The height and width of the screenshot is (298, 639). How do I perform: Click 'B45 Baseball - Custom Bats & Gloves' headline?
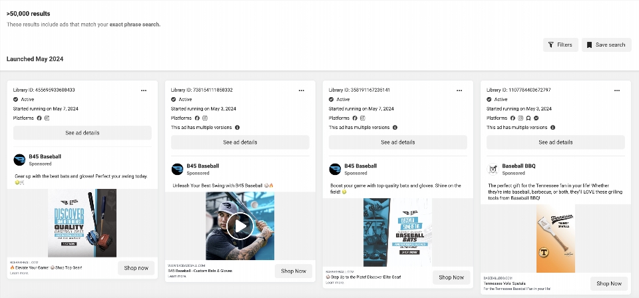(x=200, y=271)
